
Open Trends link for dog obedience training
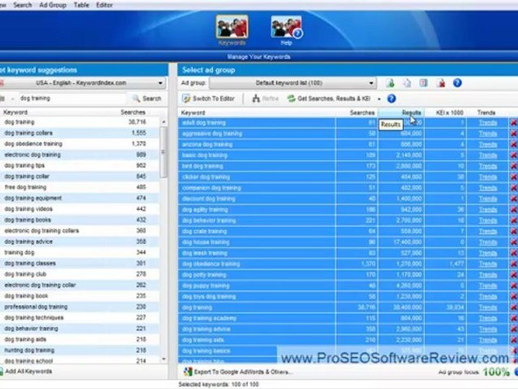pyautogui.click(x=488, y=264)
